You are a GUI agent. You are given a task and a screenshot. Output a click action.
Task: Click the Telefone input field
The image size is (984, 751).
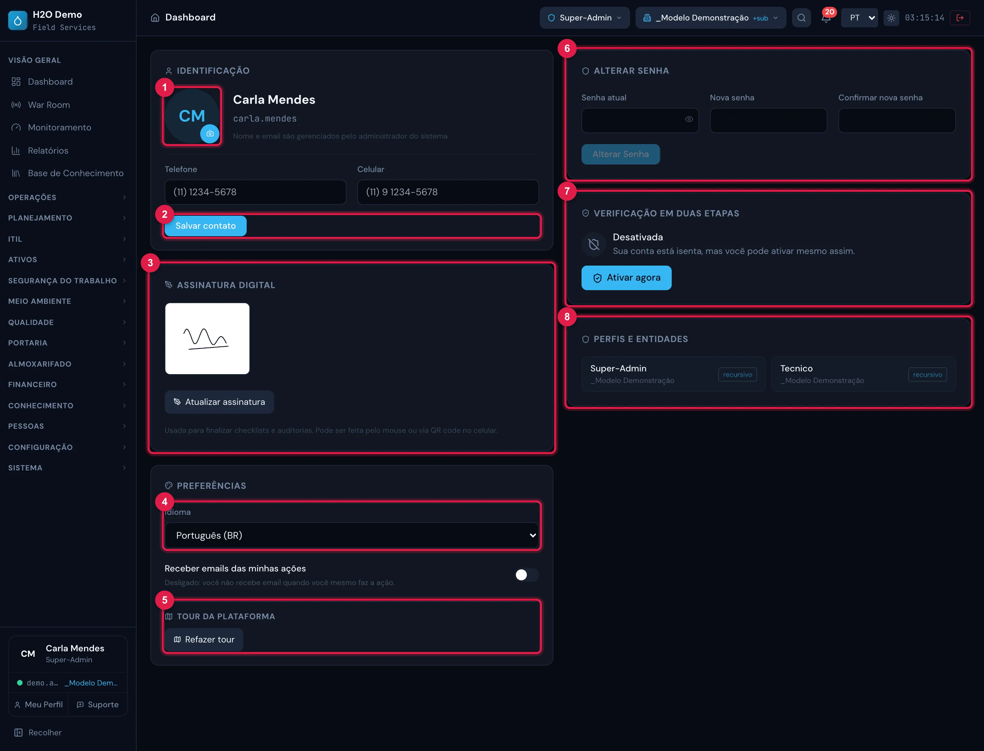[x=256, y=192]
